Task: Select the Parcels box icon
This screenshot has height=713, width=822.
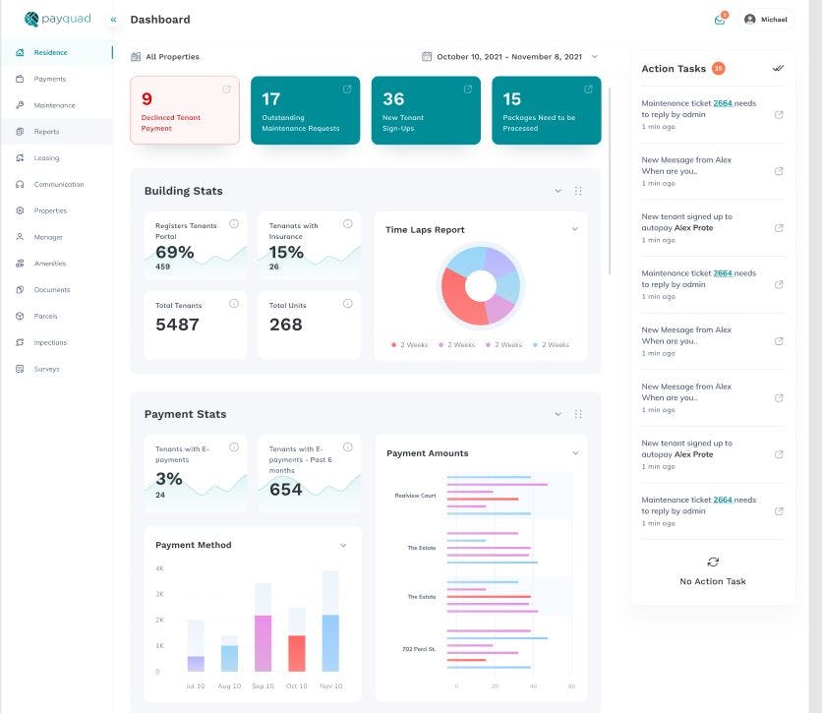Action: (20, 316)
